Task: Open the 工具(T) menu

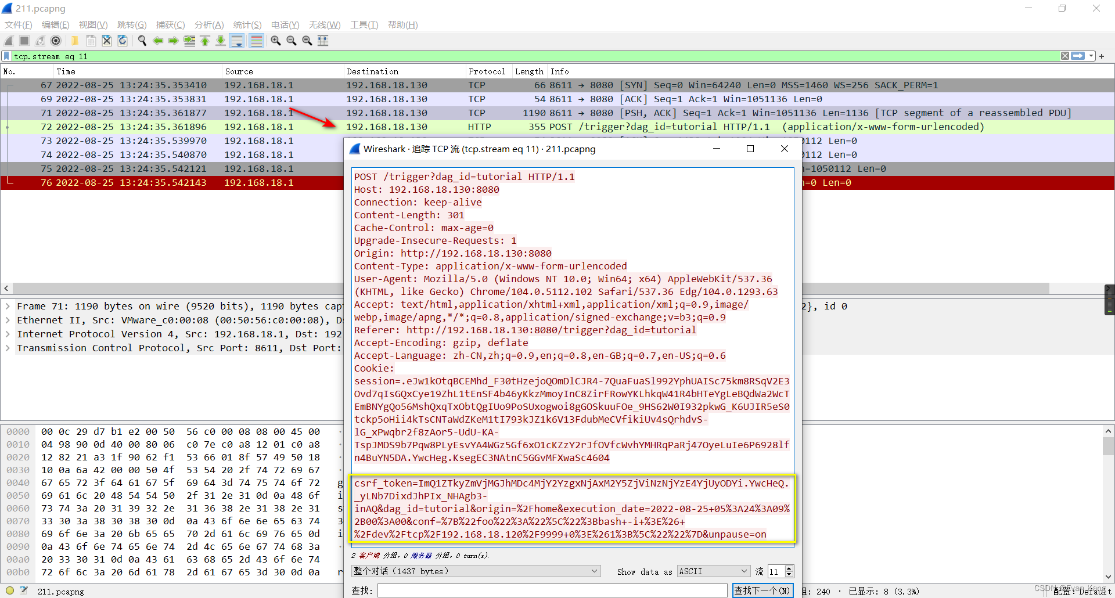Action: 364,25
